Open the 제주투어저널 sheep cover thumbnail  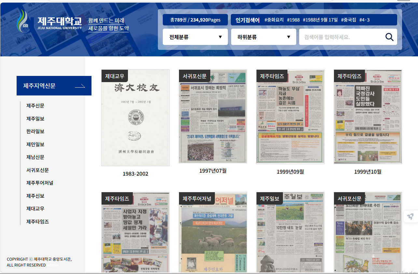coord(213,232)
